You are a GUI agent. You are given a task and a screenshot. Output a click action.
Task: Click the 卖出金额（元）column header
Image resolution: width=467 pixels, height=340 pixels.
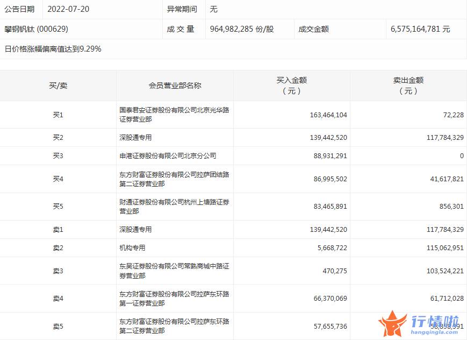pyautogui.click(x=408, y=86)
